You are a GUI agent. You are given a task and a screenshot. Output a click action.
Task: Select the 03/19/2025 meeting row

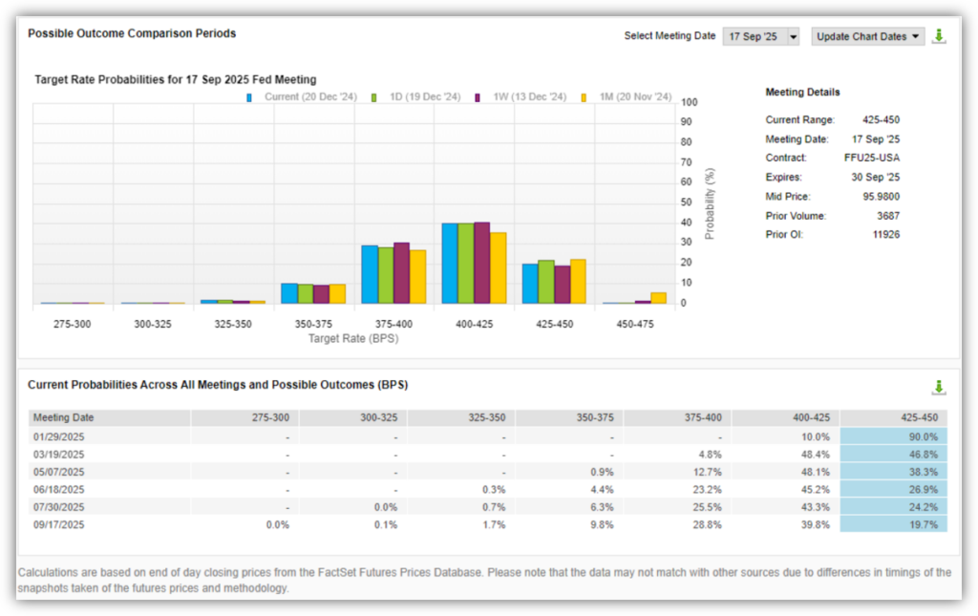488,455
